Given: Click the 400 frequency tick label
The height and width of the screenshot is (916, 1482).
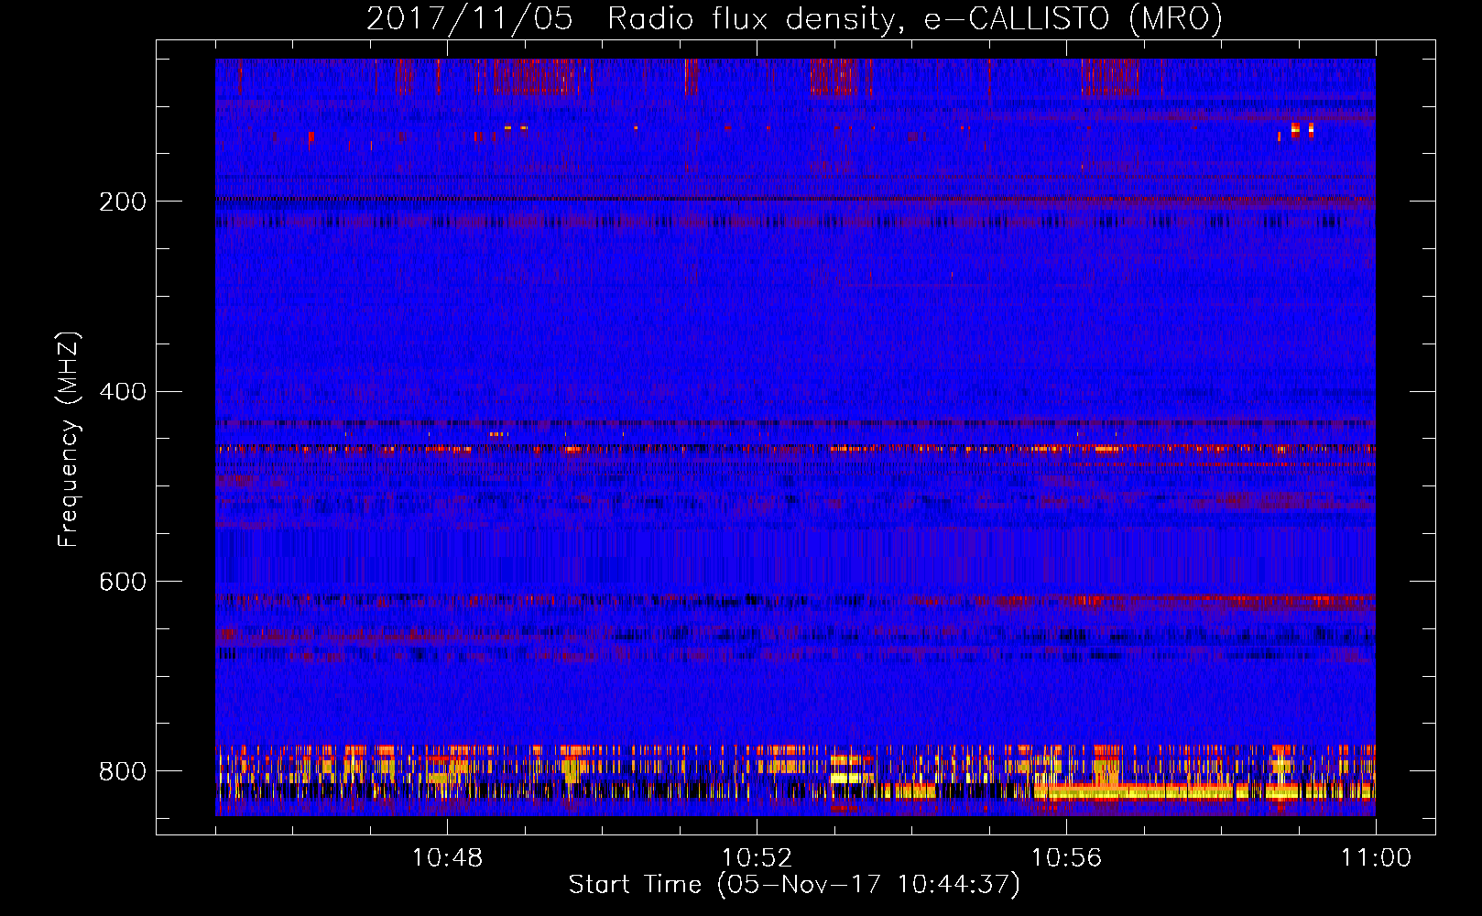Looking at the screenshot, I should click(x=123, y=392).
